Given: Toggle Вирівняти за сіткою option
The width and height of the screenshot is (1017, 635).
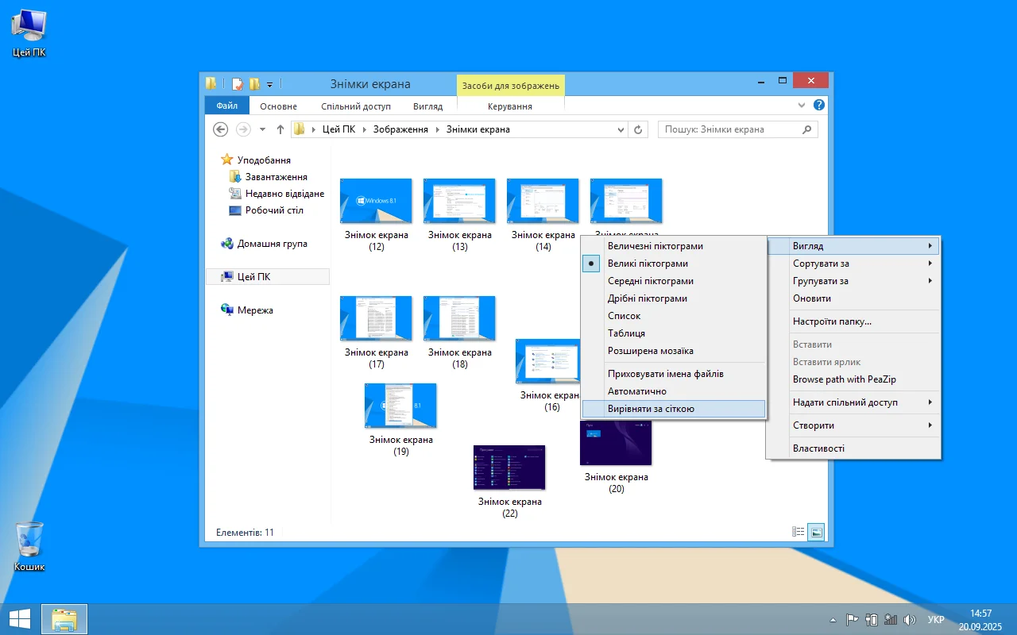Looking at the screenshot, I should click(x=651, y=409).
